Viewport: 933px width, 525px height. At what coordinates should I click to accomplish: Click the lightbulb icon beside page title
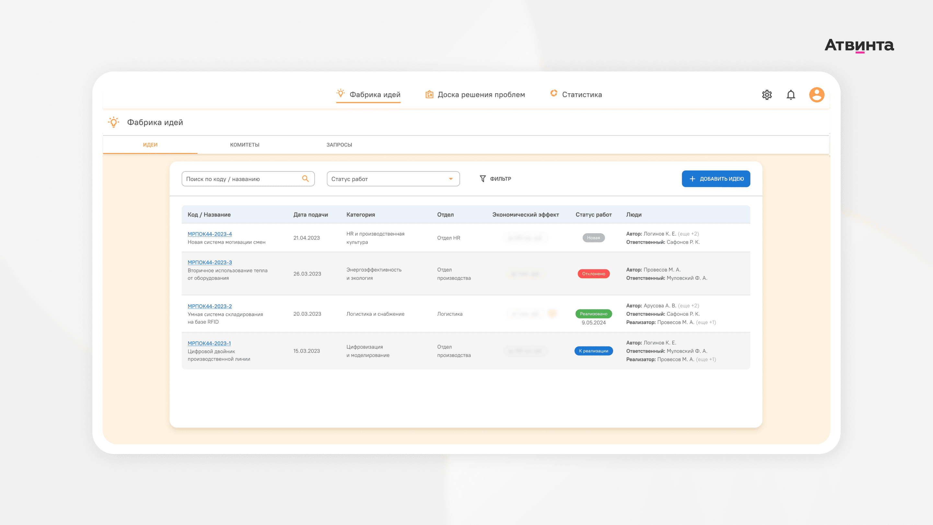(113, 122)
